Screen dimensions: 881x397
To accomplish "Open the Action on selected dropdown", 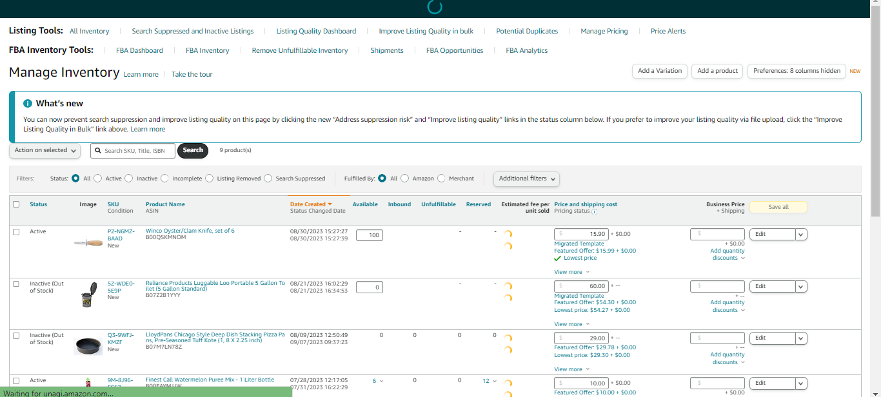I will (x=45, y=150).
